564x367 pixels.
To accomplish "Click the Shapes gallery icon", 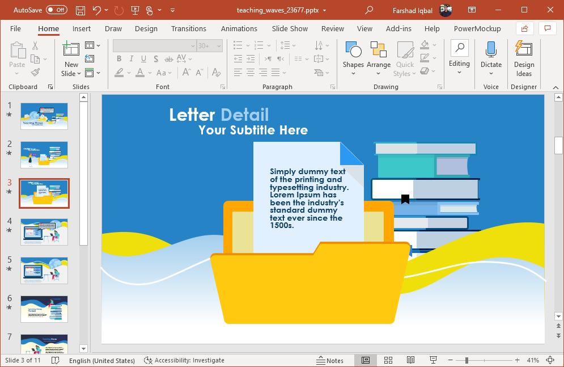I will tap(353, 50).
